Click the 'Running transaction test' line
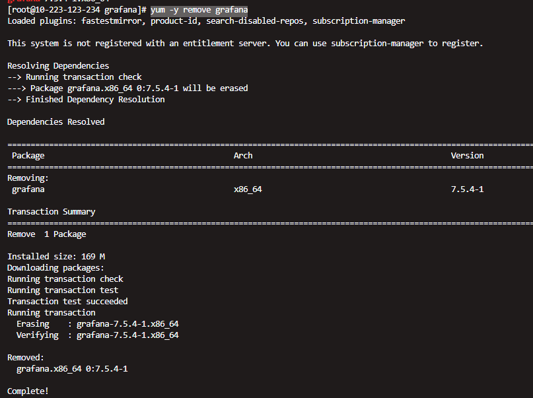Image resolution: width=533 pixels, height=398 pixels. (x=63, y=290)
